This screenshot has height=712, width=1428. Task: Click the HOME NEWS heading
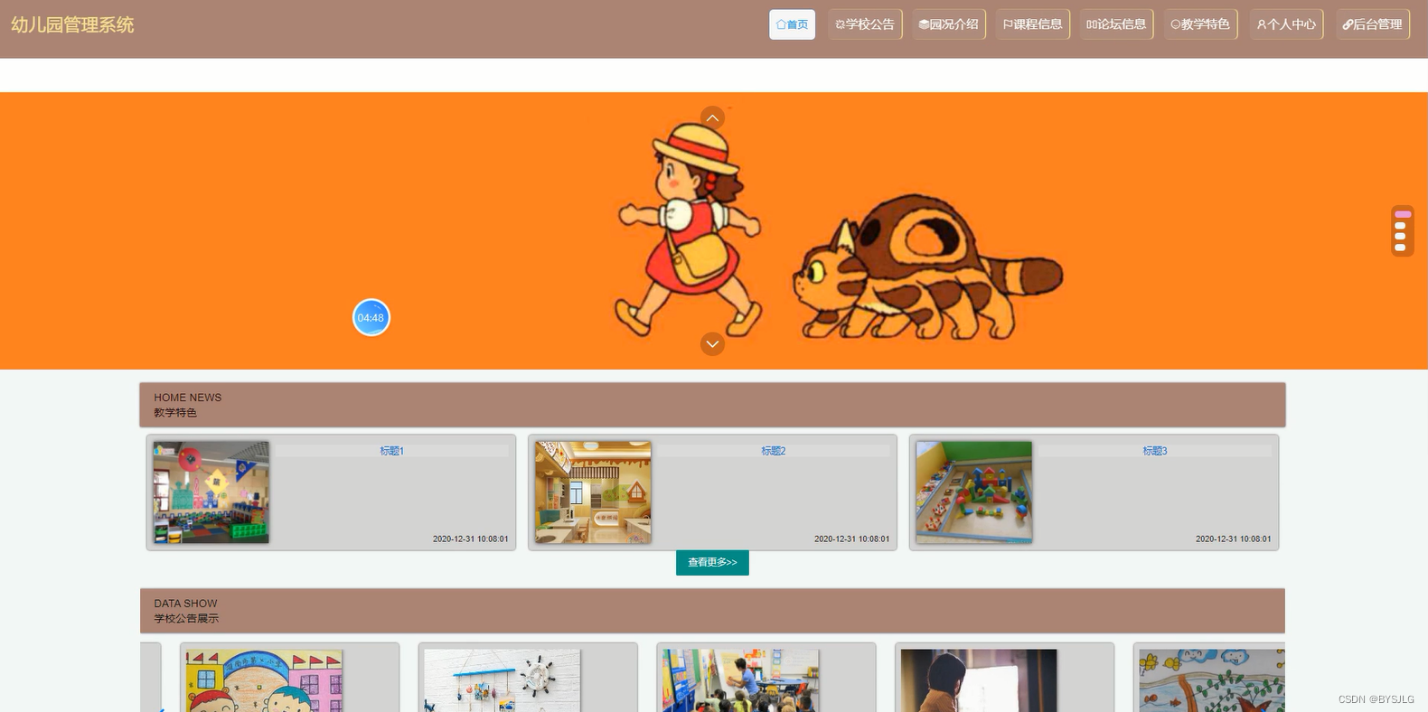pos(188,398)
